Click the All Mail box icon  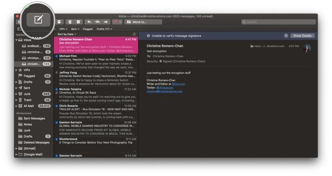[x=20, y=106]
